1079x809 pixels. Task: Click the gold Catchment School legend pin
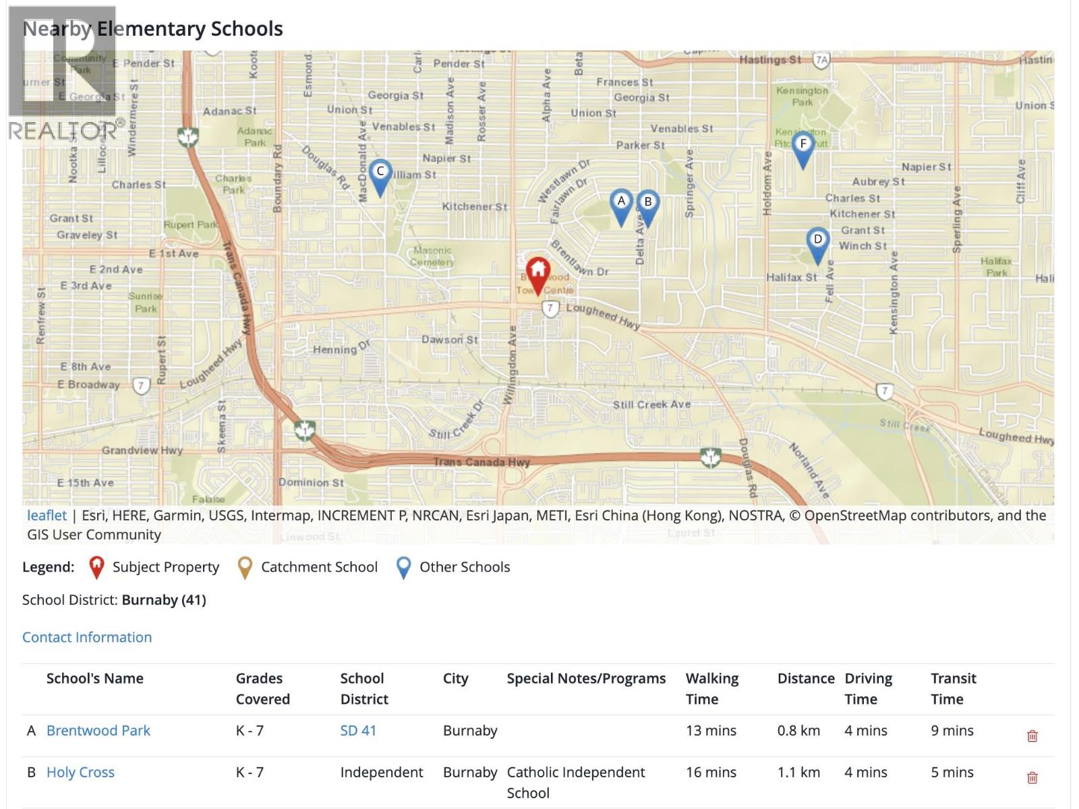coord(245,568)
